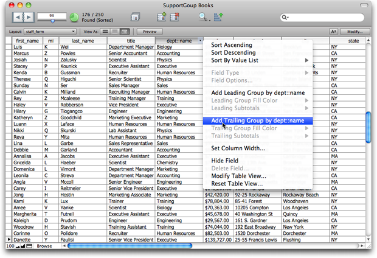The image size is (377, 258).
Task: Expand the Leading Subtotals submenu arrow
Action: click(x=307, y=108)
